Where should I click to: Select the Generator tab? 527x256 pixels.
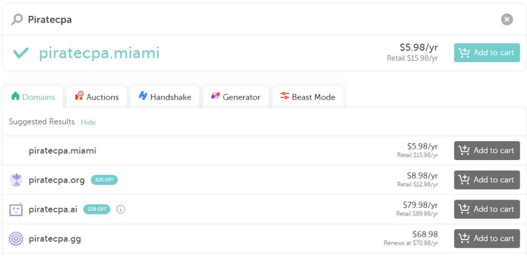(236, 97)
